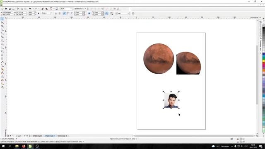
Task: Select the Pick tool
Action: coord(2,19)
